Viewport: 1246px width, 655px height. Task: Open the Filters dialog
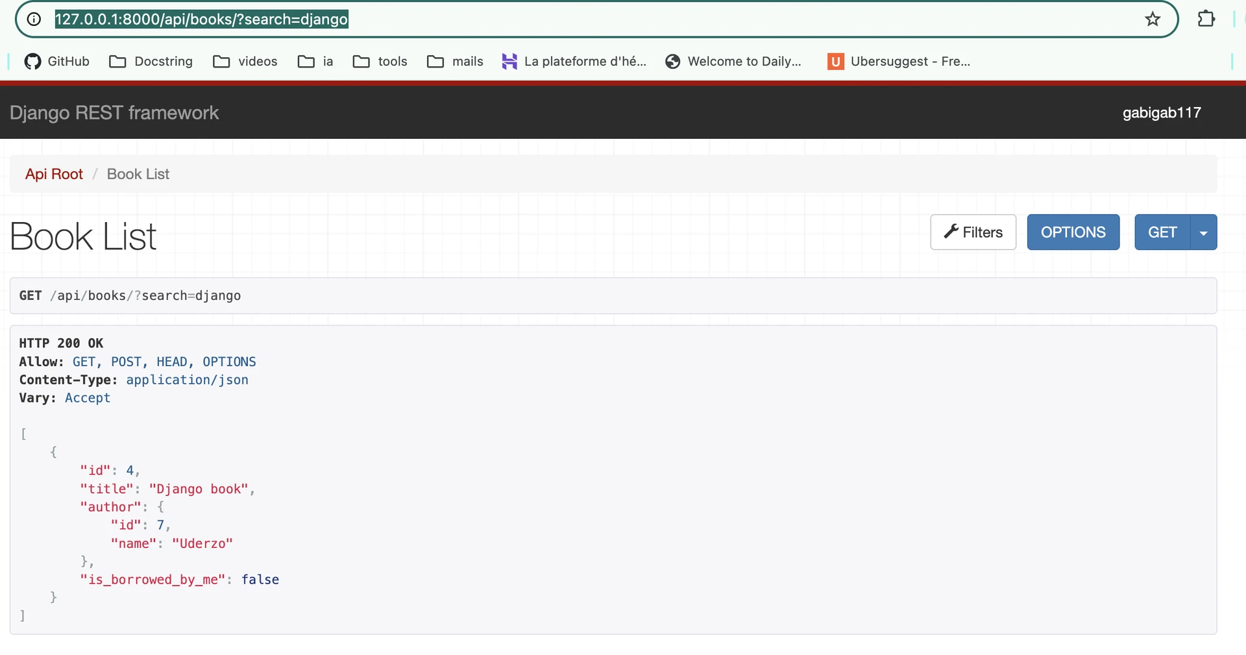(973, 232)
